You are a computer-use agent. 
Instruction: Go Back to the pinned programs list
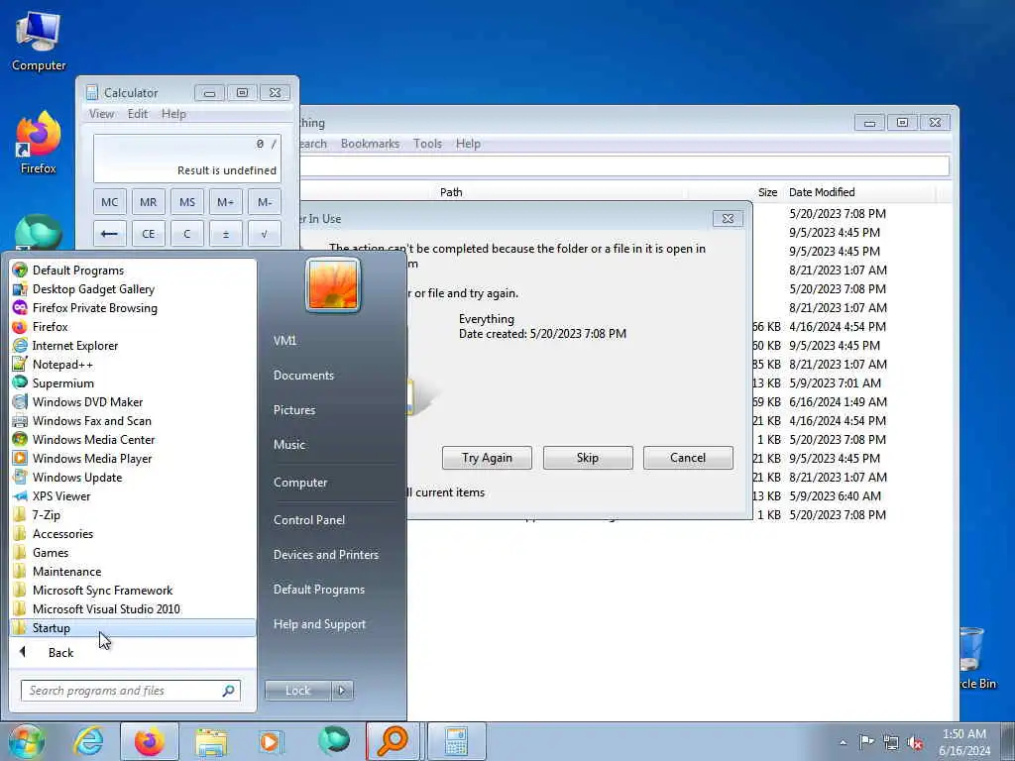pyautogui.click(x=133, y=652)
